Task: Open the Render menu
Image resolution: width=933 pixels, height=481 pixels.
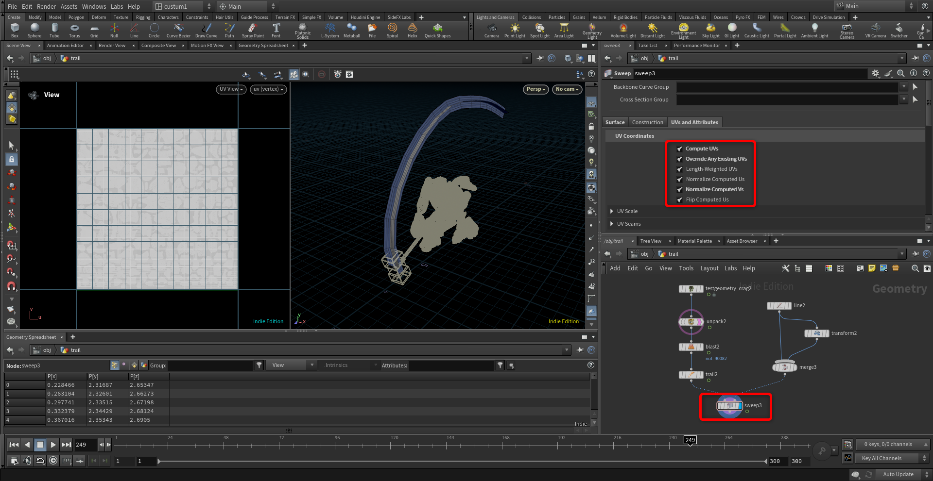Action: click(x=46, y=6)
